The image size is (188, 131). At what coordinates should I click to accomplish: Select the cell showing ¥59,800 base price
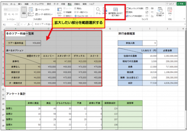(33, 43)
